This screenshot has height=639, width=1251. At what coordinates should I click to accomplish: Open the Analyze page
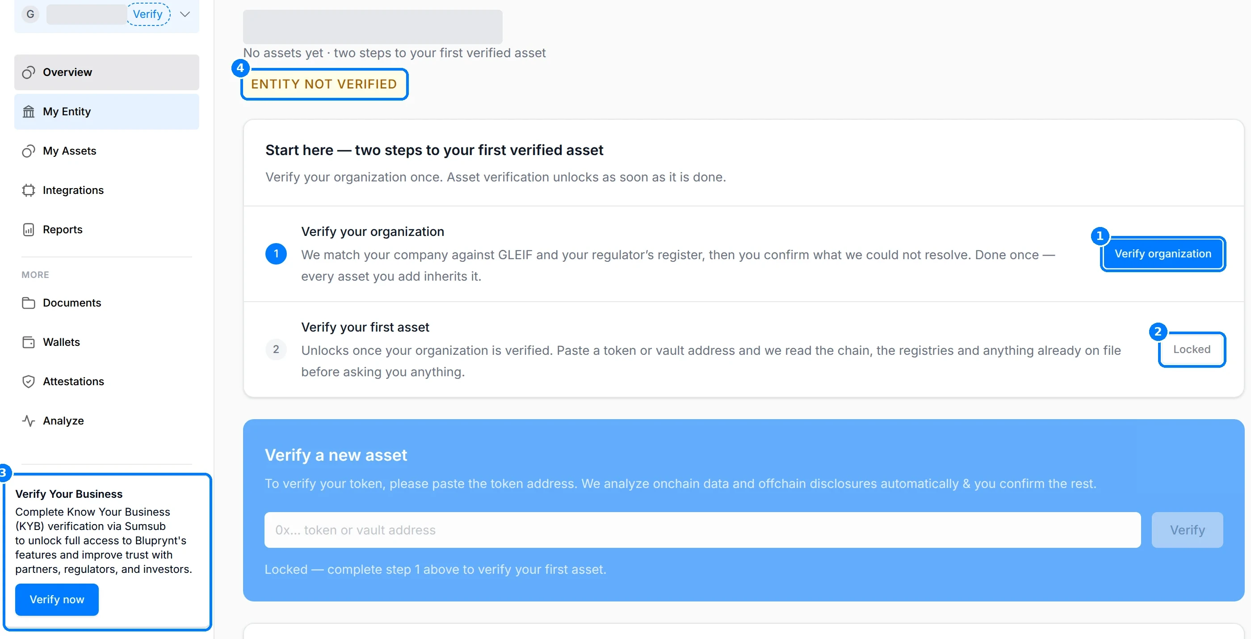[106, 421]
